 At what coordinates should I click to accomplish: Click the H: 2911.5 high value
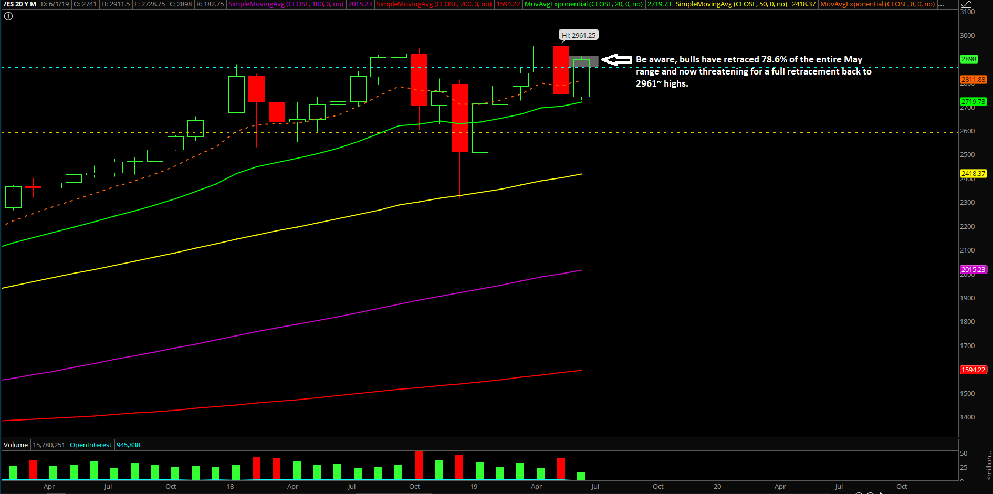click(x=115, y=4)
